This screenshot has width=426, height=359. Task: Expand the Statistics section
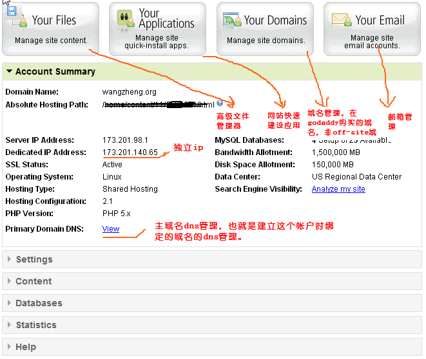click(9, 325)
